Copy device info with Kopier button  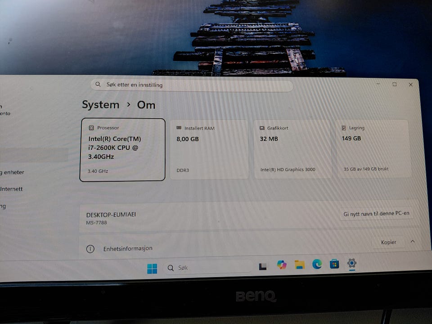388,242
